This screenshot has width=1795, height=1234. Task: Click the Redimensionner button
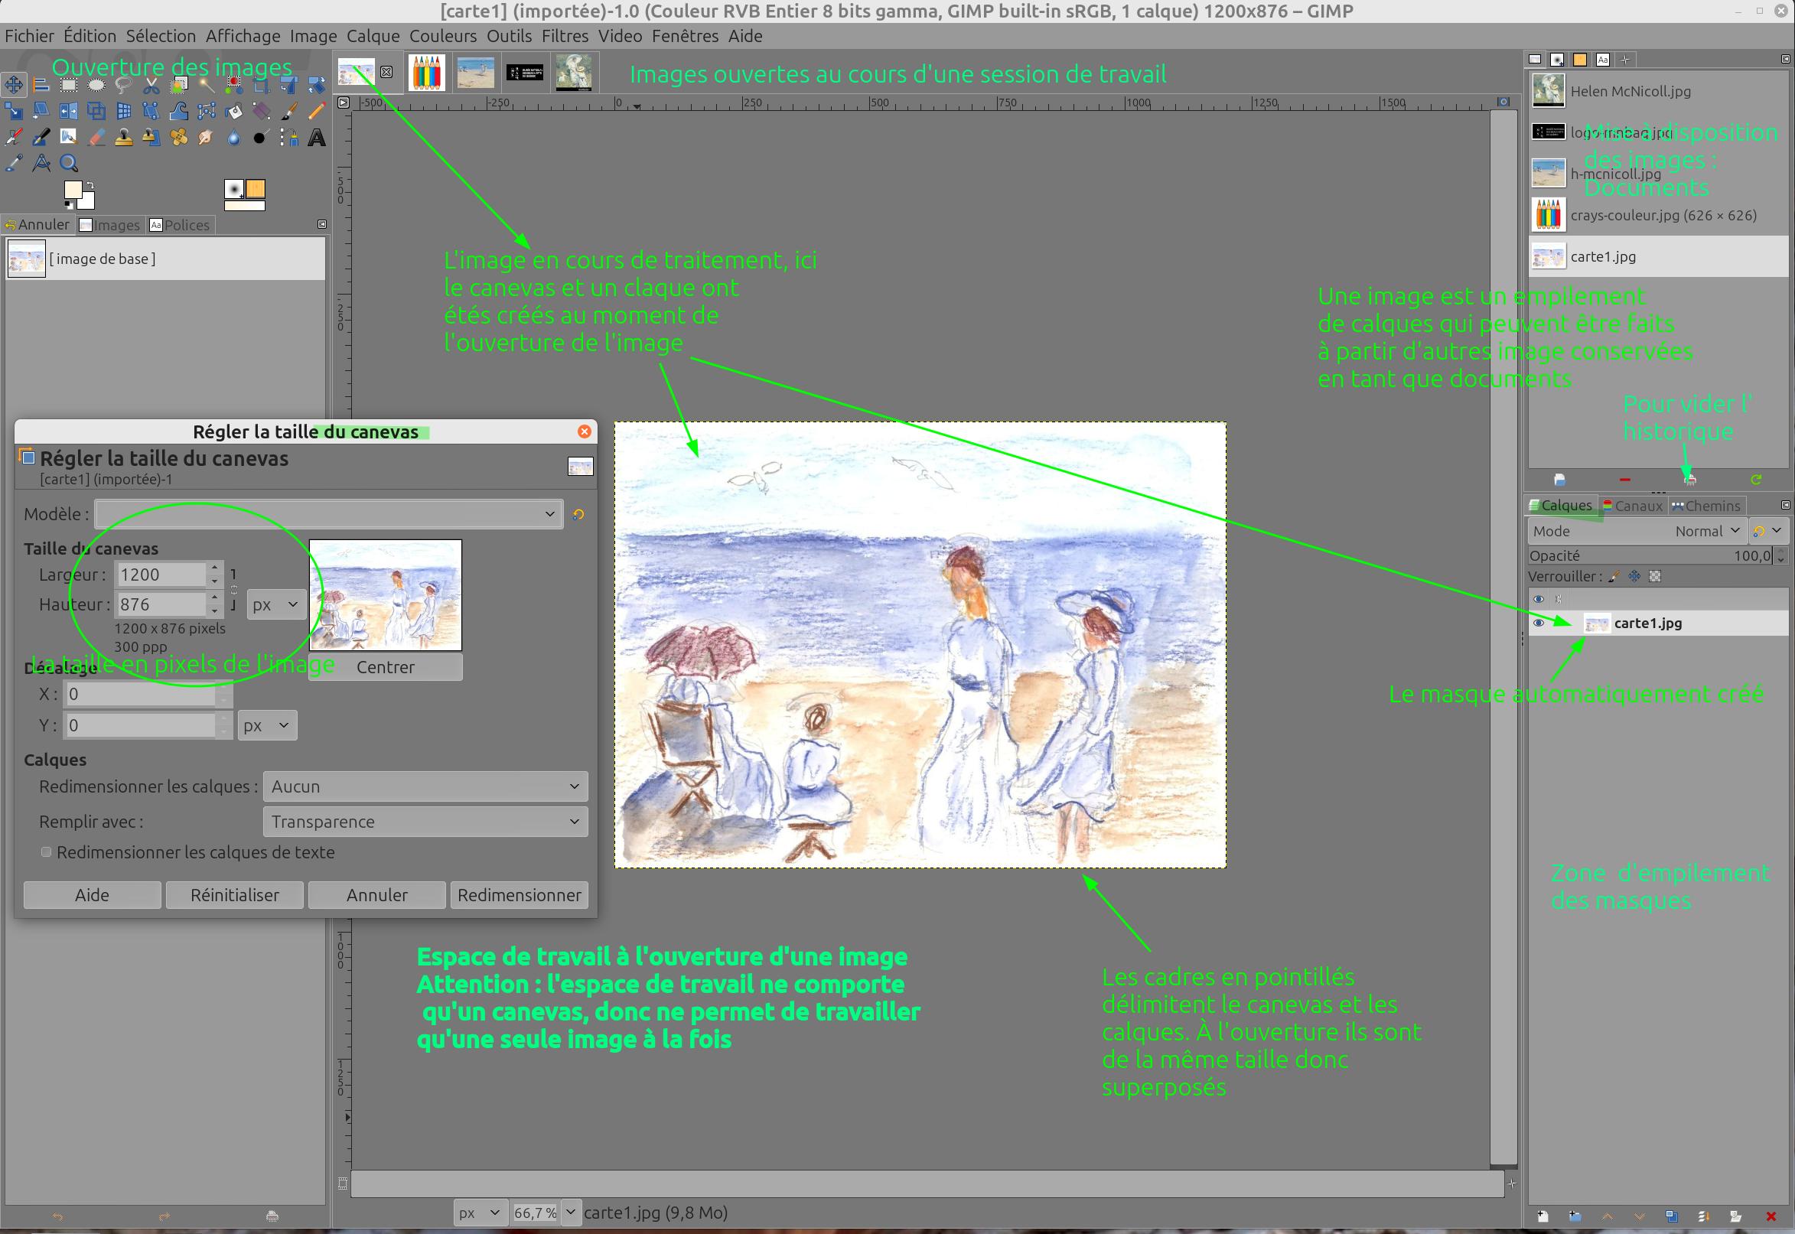point(519,894)
